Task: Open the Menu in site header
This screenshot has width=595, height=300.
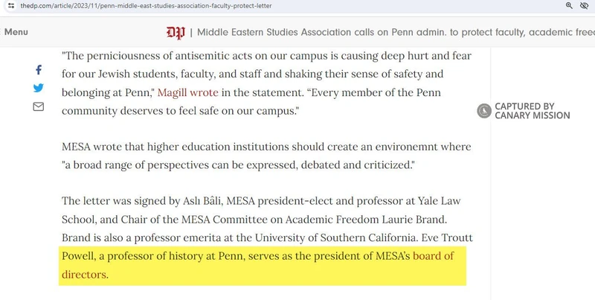Action: (16, 33)
